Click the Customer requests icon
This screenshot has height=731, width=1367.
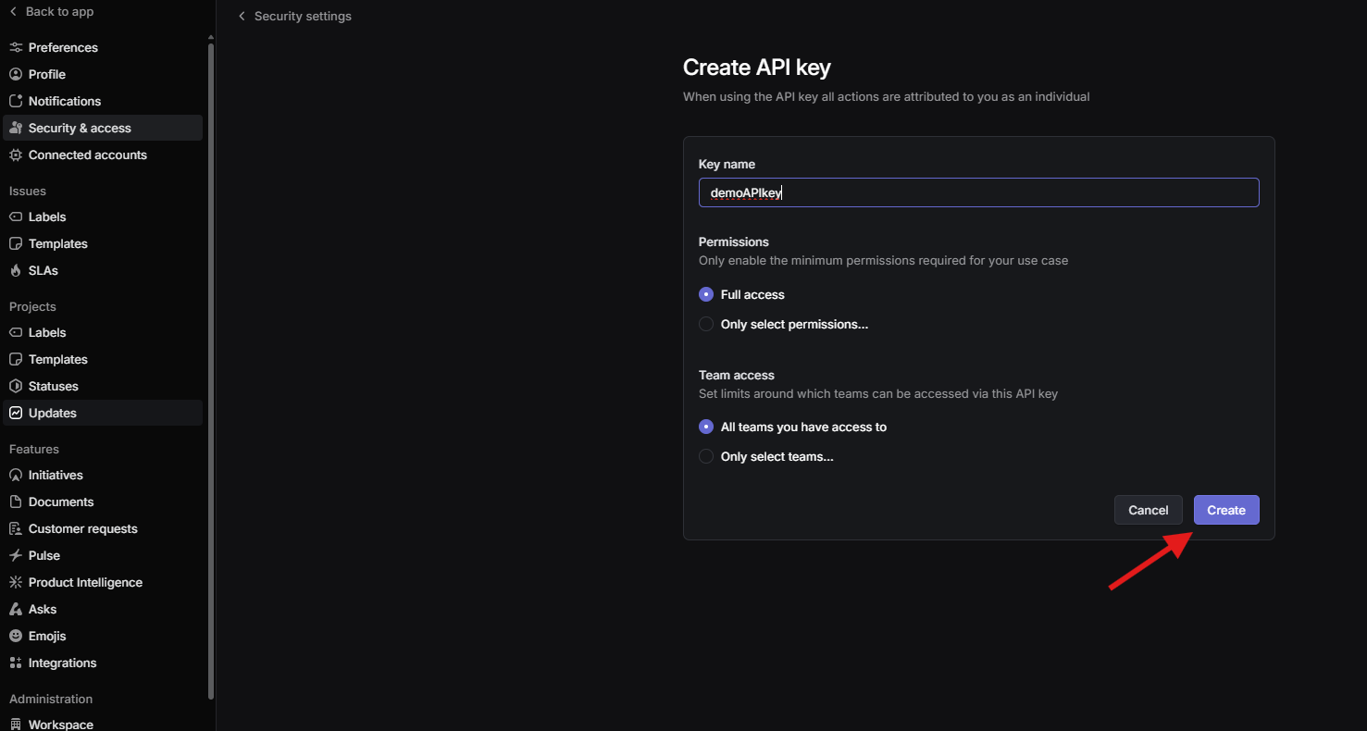(x=15, y=527)
